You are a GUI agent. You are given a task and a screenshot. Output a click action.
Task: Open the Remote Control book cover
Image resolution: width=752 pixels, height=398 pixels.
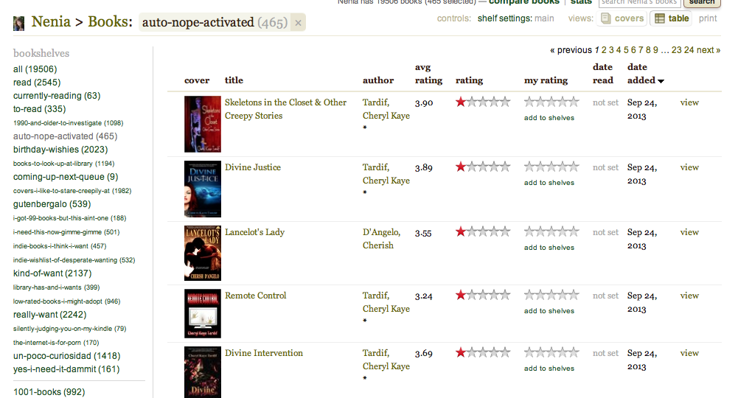pyautogui.click(x=202, y=313)
